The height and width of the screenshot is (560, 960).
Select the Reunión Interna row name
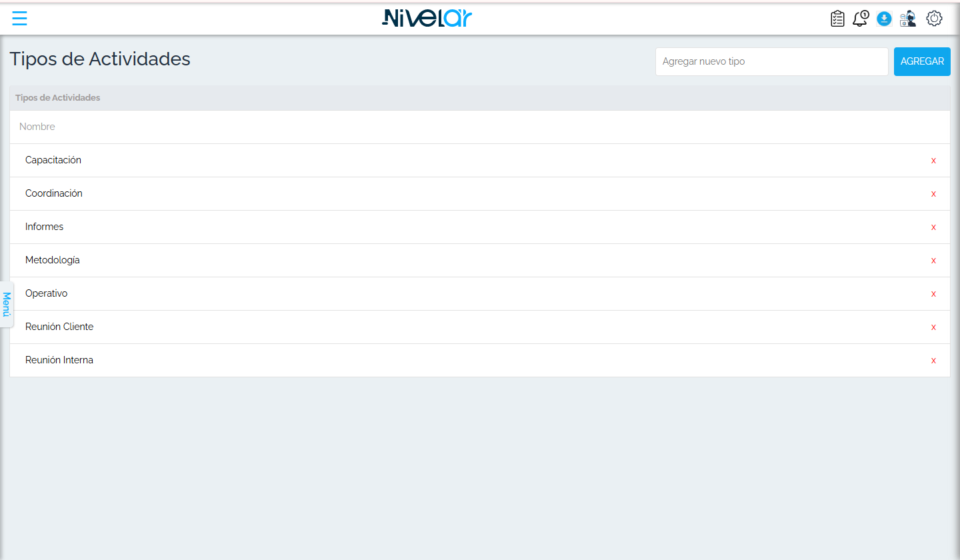[x=59, y=360]
